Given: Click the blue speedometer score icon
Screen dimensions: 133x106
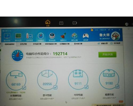Looking at the screenshot, I should point(18,56).
